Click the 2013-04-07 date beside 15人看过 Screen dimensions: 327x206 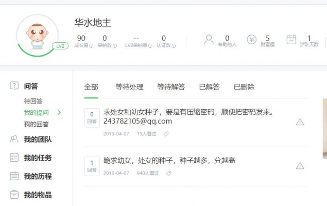click(116, 134)
